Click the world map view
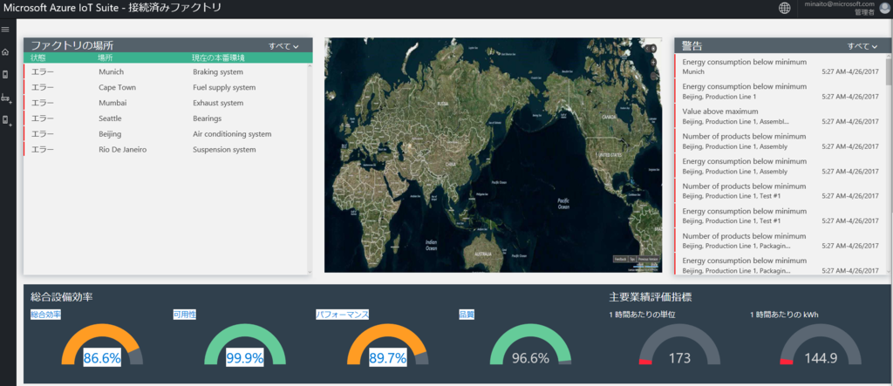893x386 pixels. click(x=494, y=155)
